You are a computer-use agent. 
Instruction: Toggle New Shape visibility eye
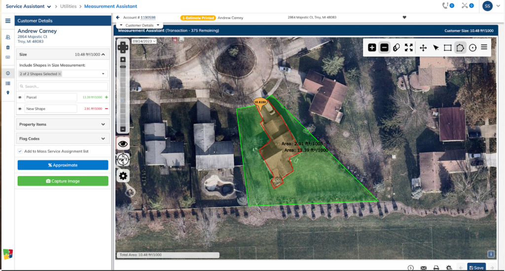(20, 109)
